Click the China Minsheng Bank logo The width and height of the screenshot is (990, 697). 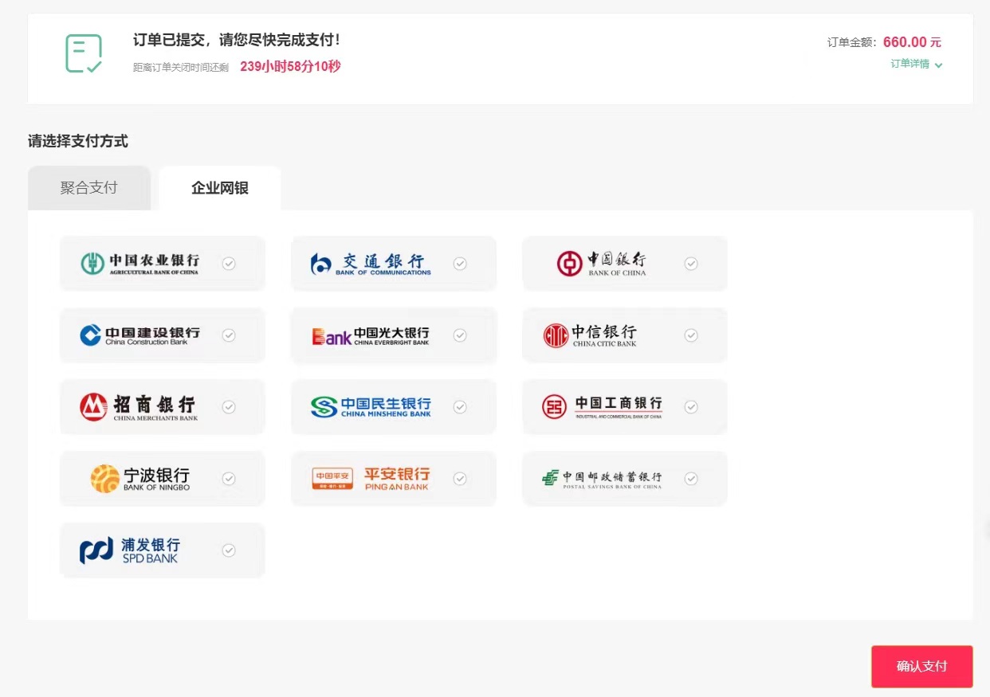(371, 407)
